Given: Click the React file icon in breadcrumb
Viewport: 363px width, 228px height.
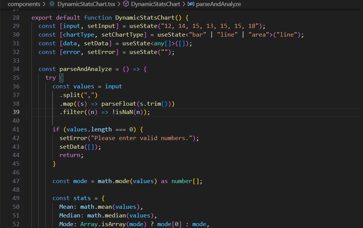Looking at the screenshot, I should (52, 4).
